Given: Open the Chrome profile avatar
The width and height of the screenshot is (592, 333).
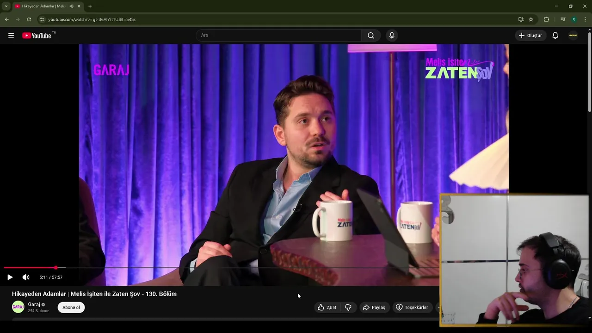Looking at the screenshot, I should [x=574, y=19].
